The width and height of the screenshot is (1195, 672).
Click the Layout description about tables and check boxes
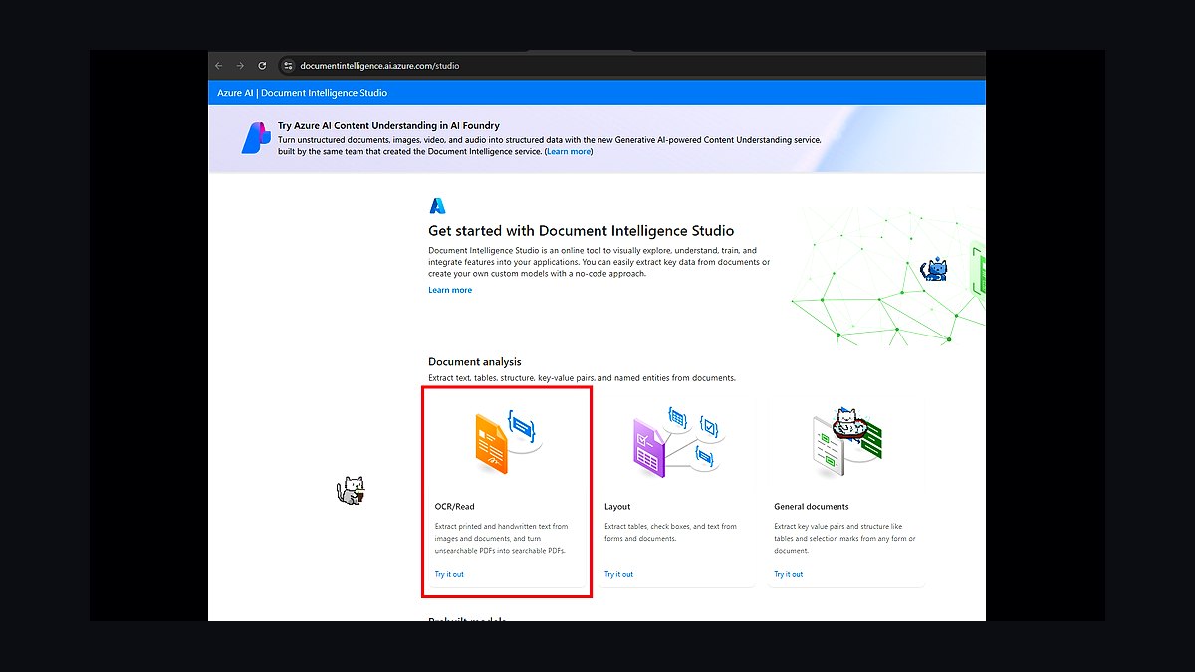670,533
